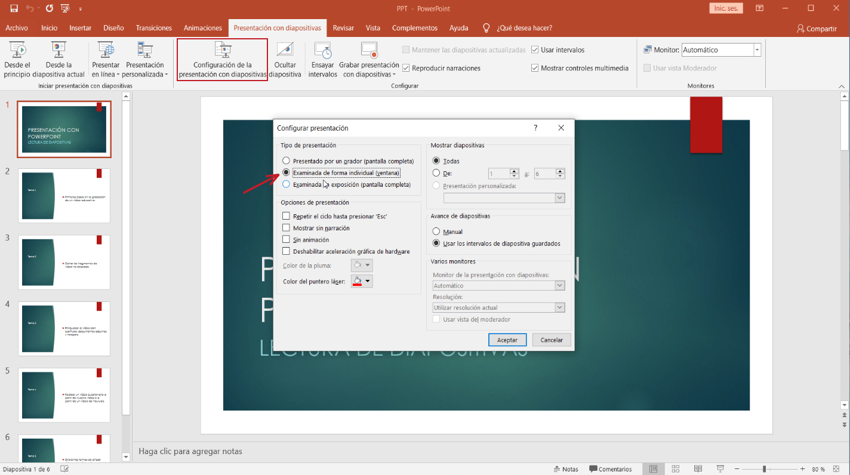Image resolution: width=850 pixels, height=475 pixels.
Task: Click fit slide to window icon
Action: [x=838, y=469]
